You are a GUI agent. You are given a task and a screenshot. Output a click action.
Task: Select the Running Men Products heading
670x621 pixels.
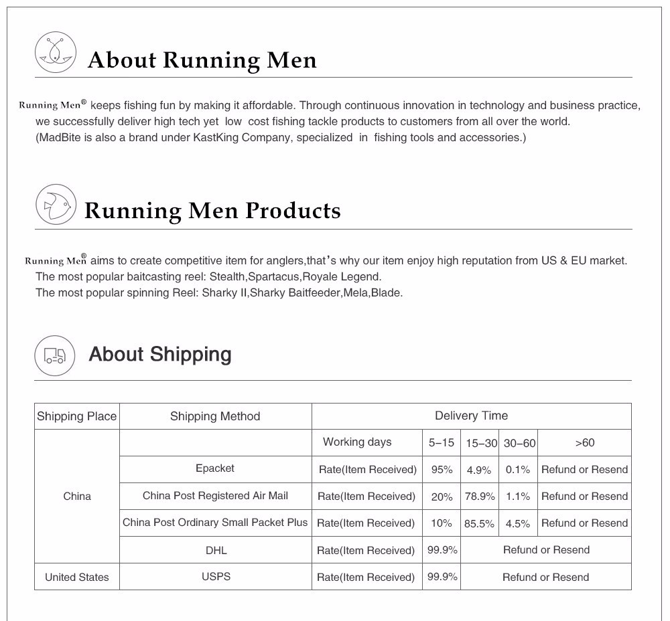point(212,211)
